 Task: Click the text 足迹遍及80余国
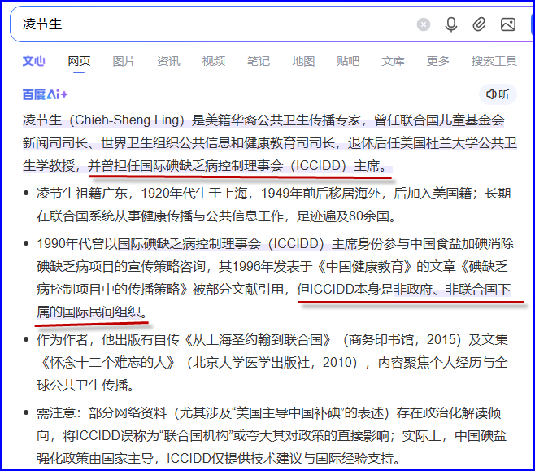point(342,216)
